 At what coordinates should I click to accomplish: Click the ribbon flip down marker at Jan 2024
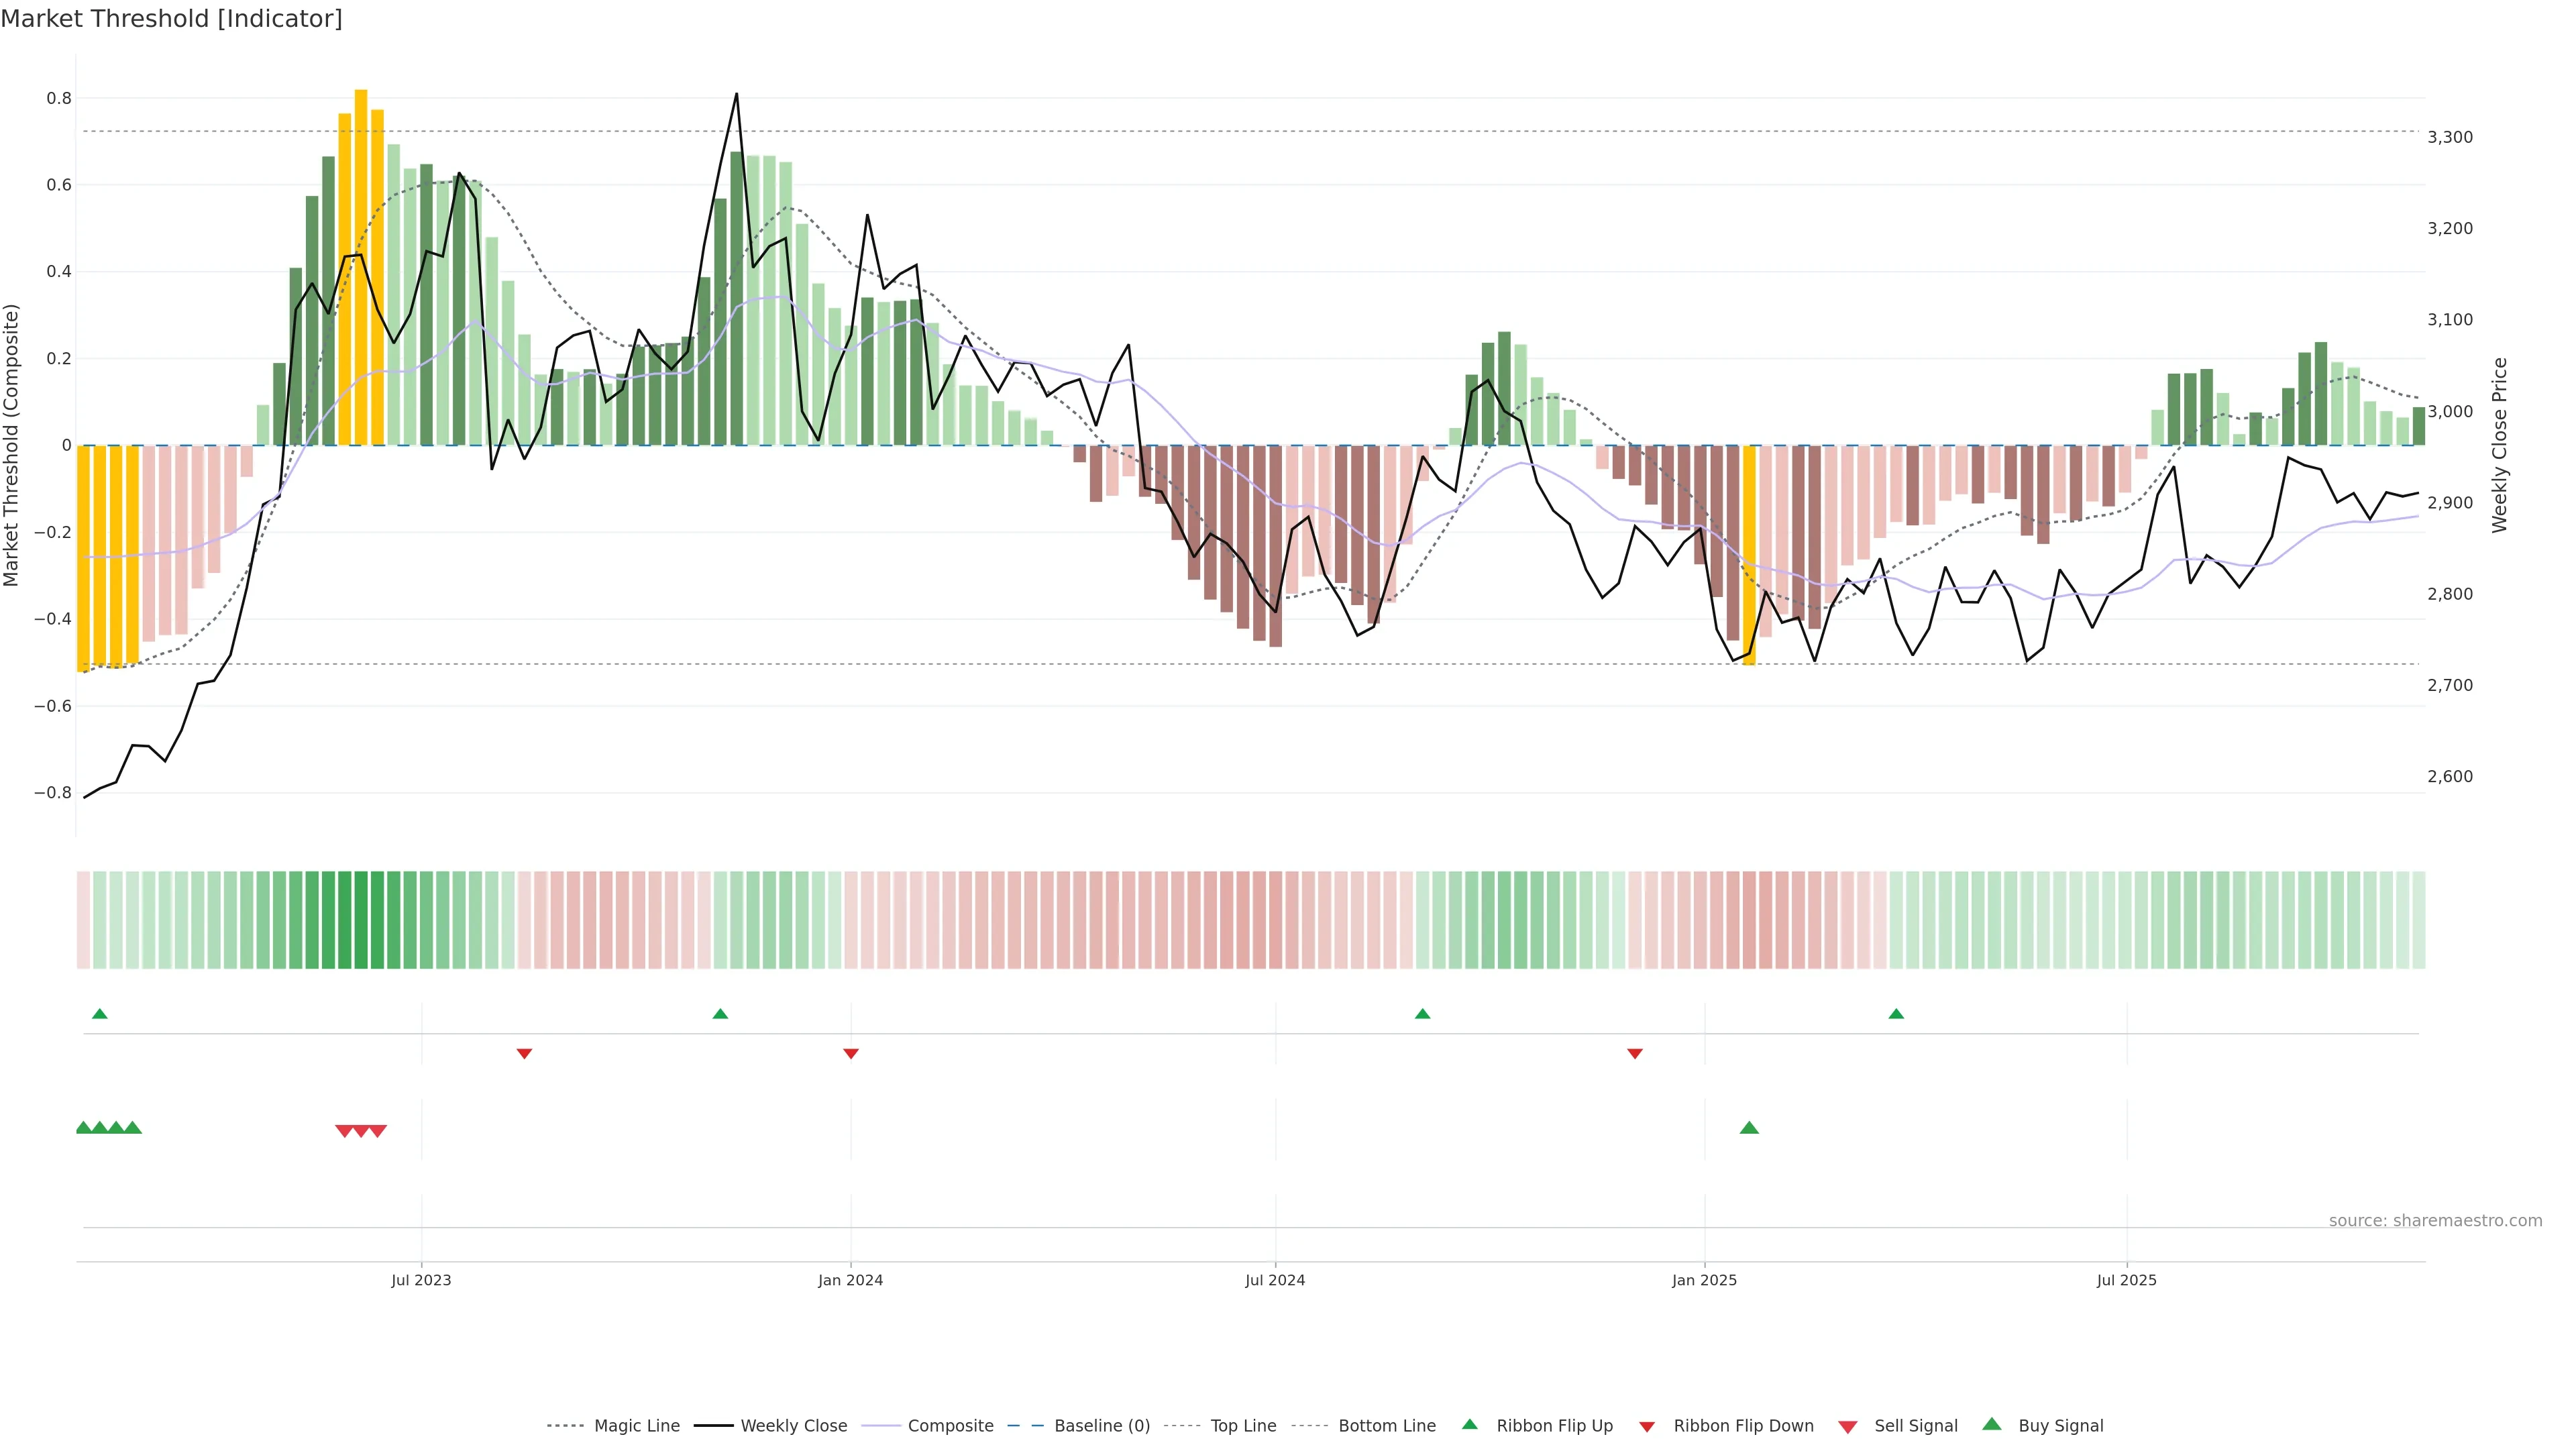tap(851, 1053)
